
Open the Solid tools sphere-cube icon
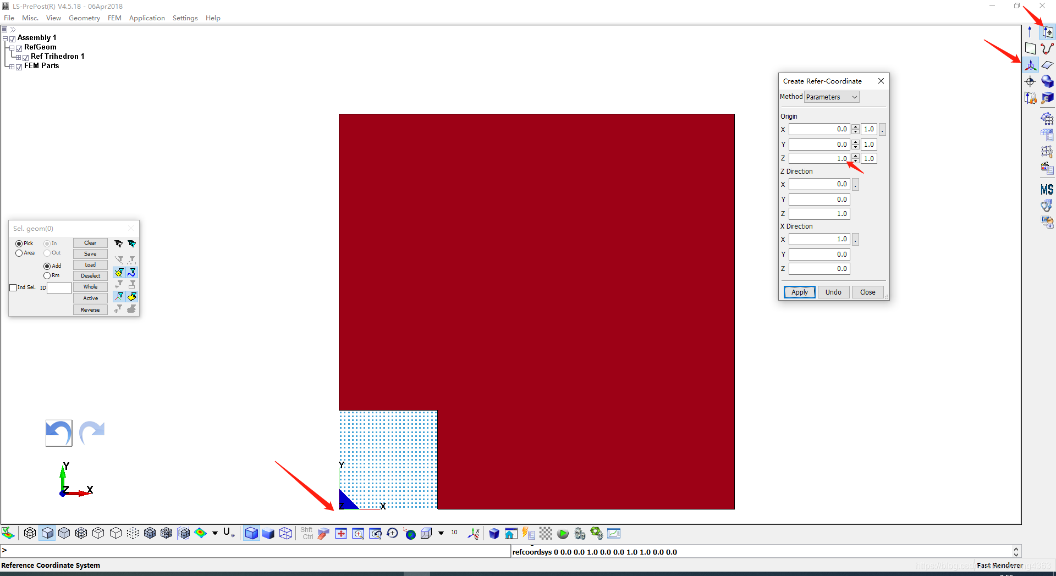point(1047,82)
